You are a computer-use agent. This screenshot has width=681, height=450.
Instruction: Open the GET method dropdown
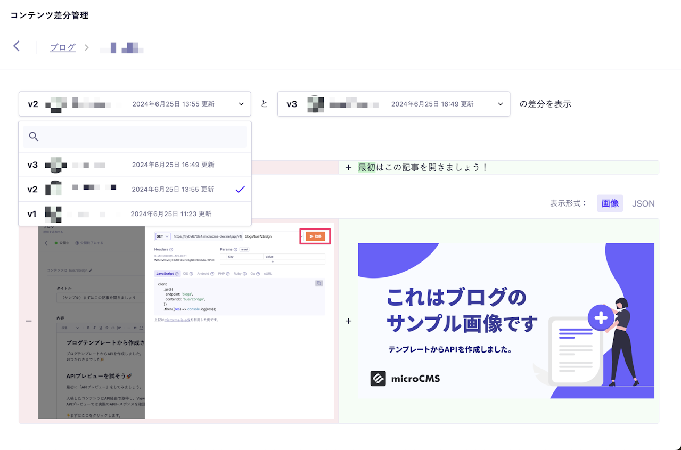tap(162, 236)
